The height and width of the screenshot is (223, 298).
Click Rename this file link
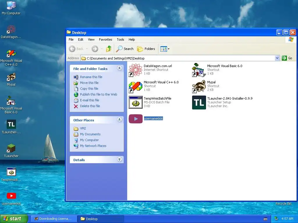pos(91,77)
